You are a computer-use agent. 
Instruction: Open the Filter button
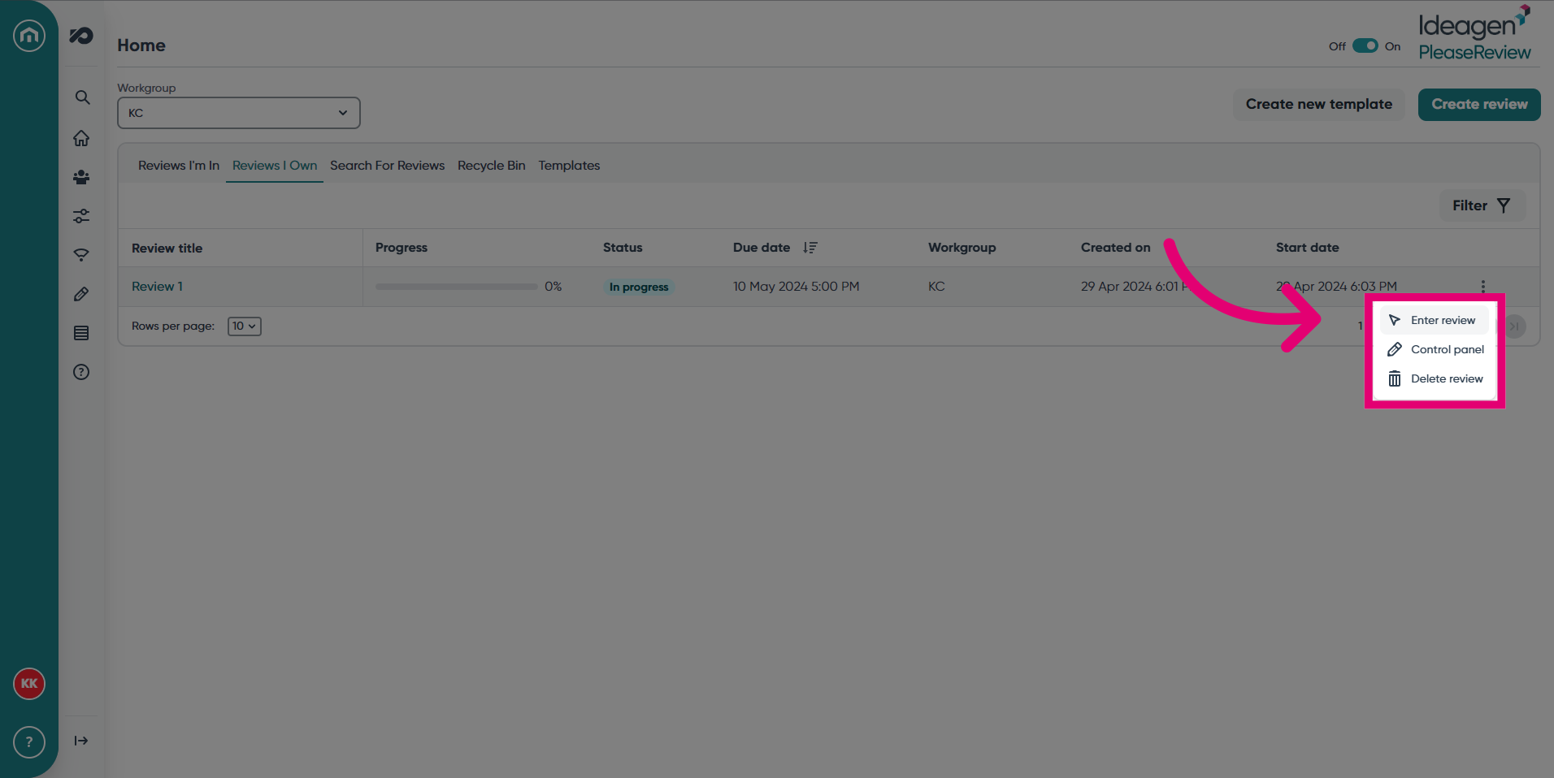[x=1482, y=206]
